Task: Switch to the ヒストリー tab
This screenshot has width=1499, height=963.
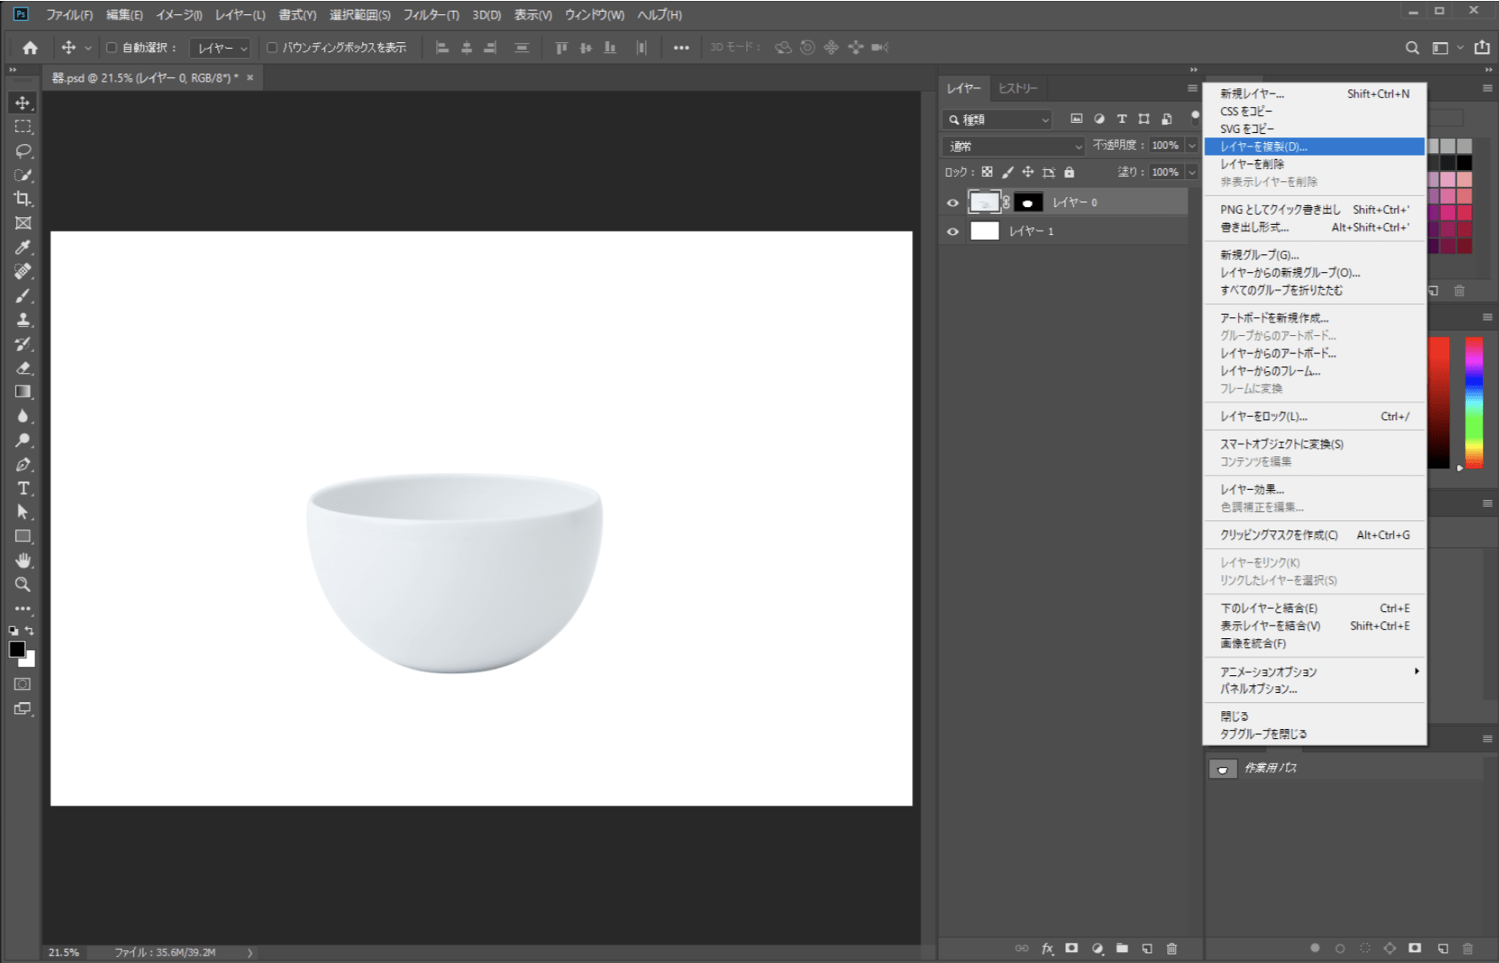Action: (x=1017, y=88)
